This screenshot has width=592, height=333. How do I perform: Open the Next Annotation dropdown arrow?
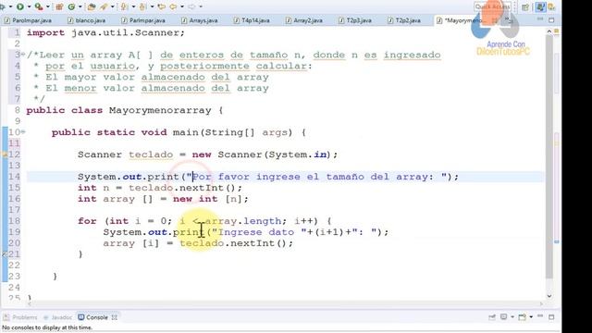133,6
